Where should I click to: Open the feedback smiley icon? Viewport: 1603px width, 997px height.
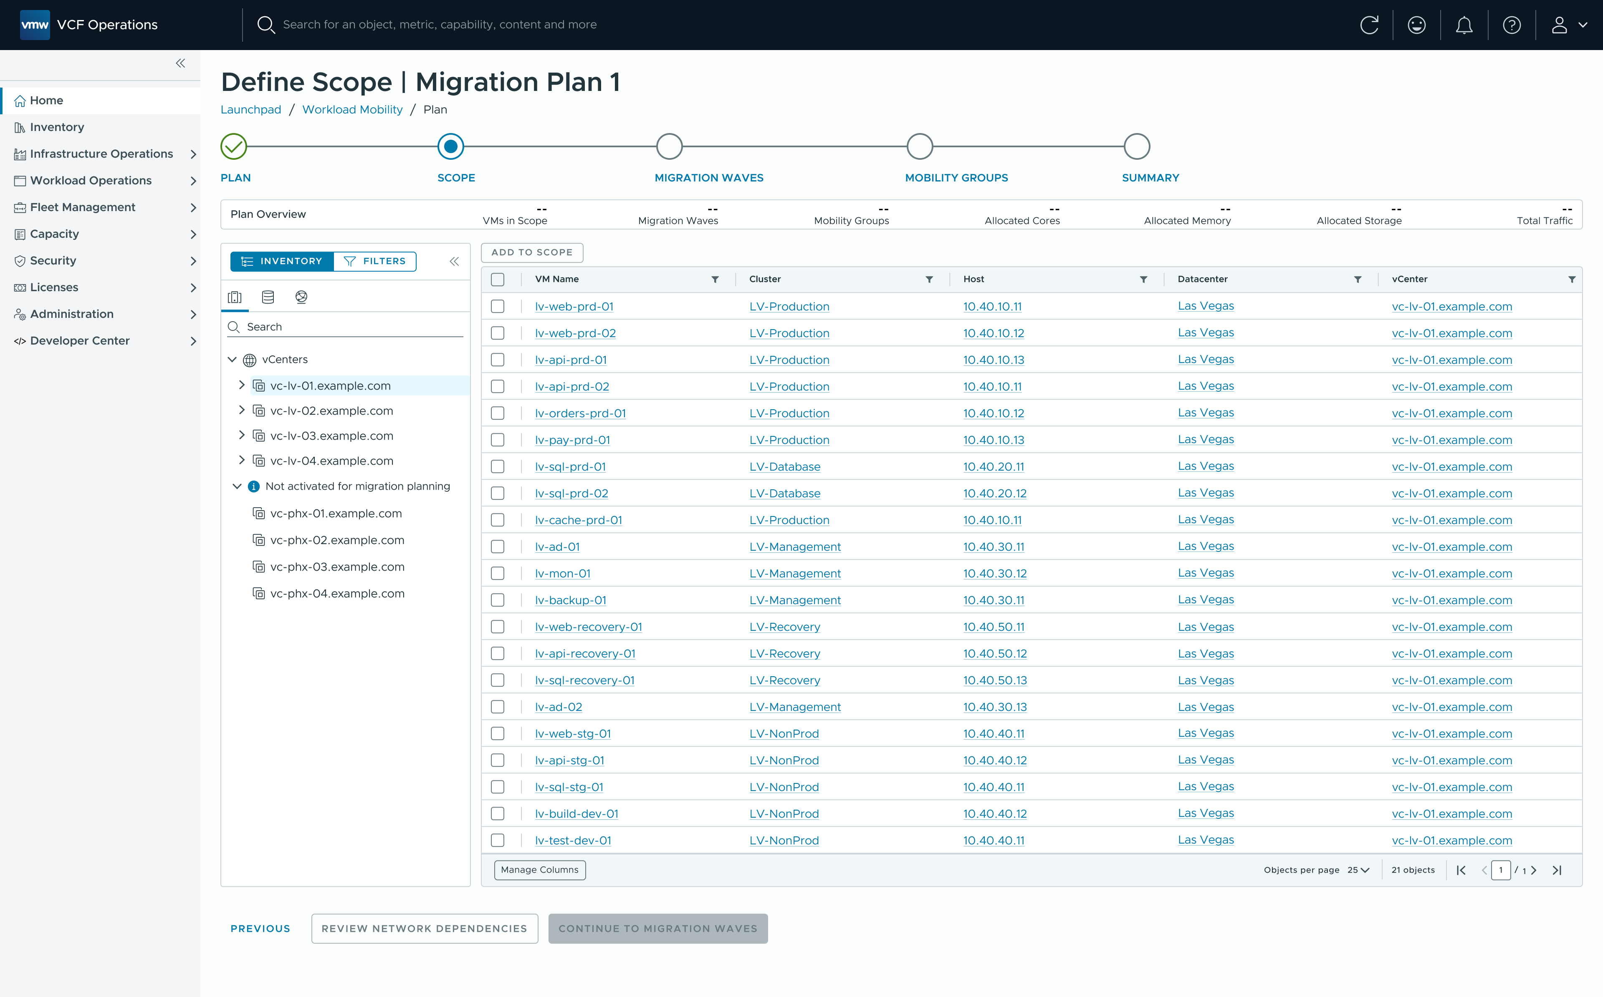pyautogui.click(x=1416, y=25)
